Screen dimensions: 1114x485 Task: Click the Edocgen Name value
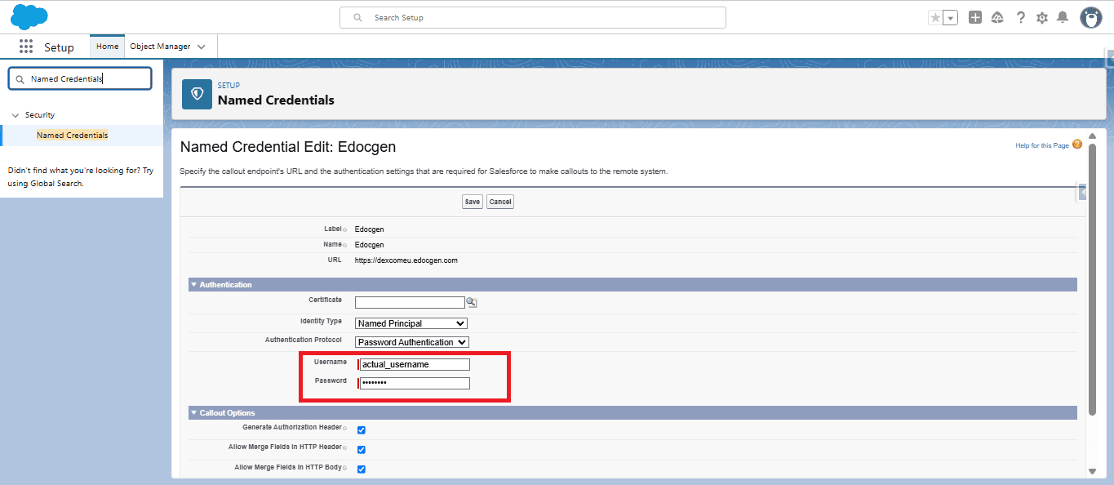pyautogui.click(x=370, y=245)
